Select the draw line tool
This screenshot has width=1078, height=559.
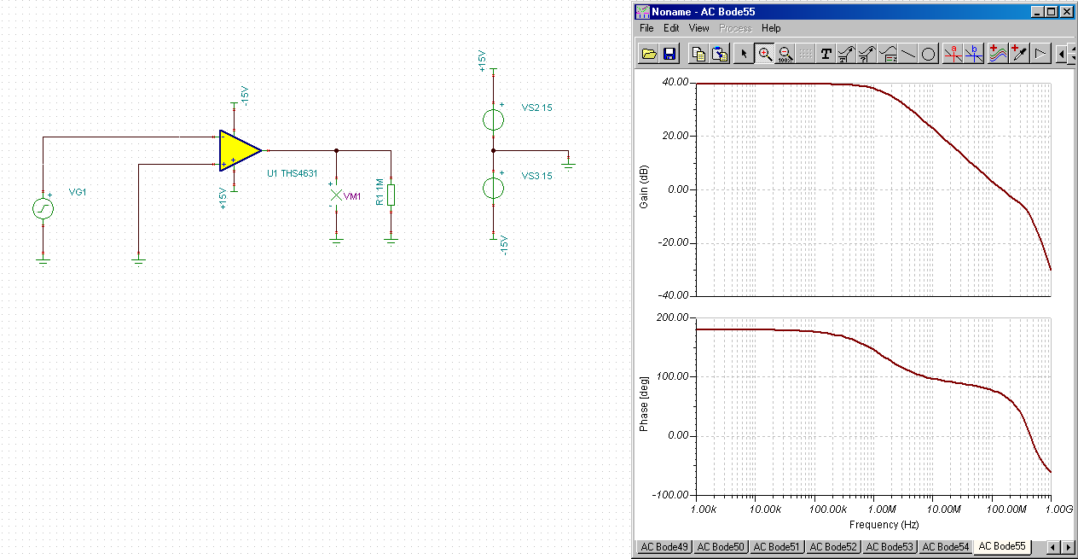[x=908, y=54]
